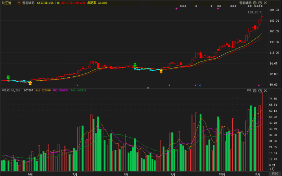
Task: Click the 74.55 volume axis label
Action: tap(273, 99)
